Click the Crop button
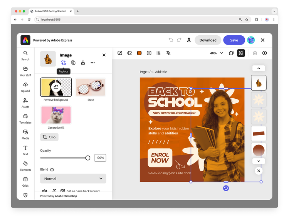Screen dimensions: 289x222 coord(49,137)
